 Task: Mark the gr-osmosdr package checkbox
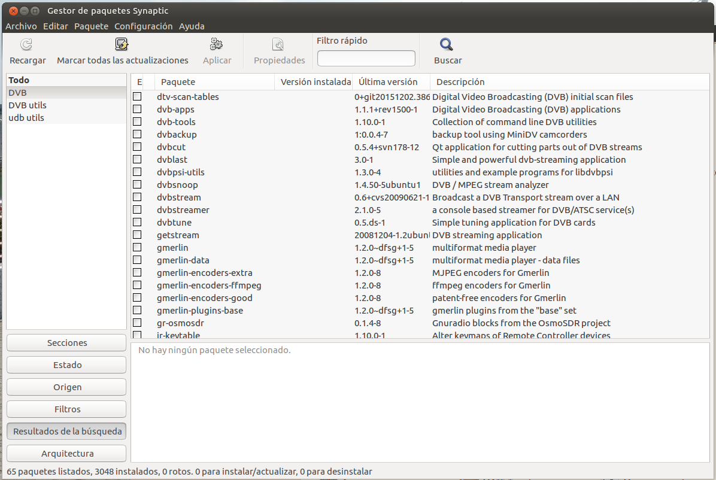point(137,323)
